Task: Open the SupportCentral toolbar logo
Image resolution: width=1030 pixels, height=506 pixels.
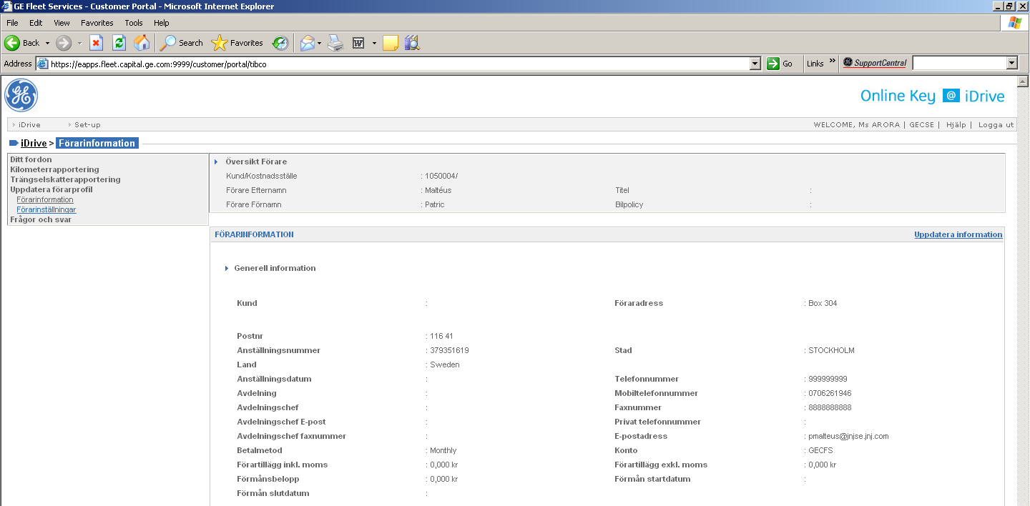Action: (x=875, y=63)
